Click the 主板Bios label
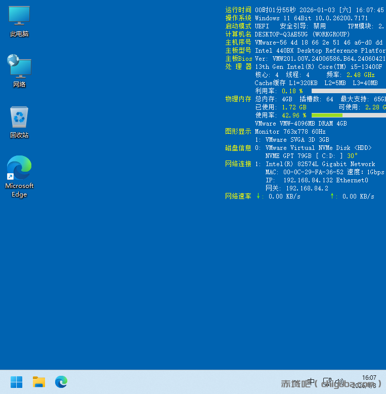This screenshot has width=386, height=394. [238, 59]
